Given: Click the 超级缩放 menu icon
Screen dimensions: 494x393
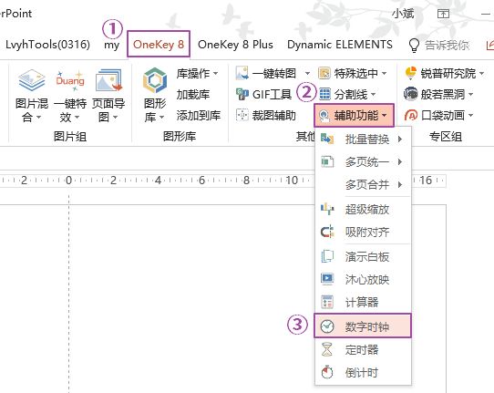Looking at the screenshot, I should coord(327,209).
